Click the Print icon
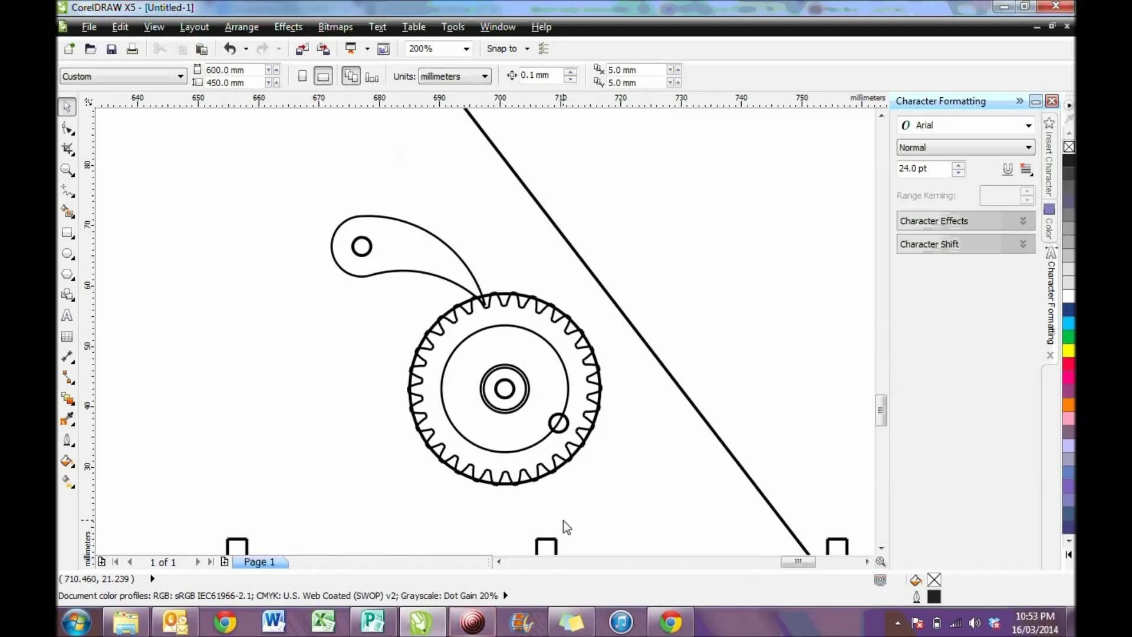 [132, 49]
